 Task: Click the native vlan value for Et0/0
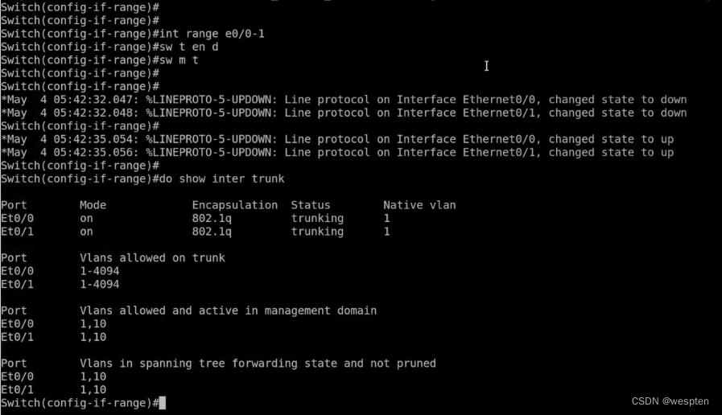click(x=386, y=218)
